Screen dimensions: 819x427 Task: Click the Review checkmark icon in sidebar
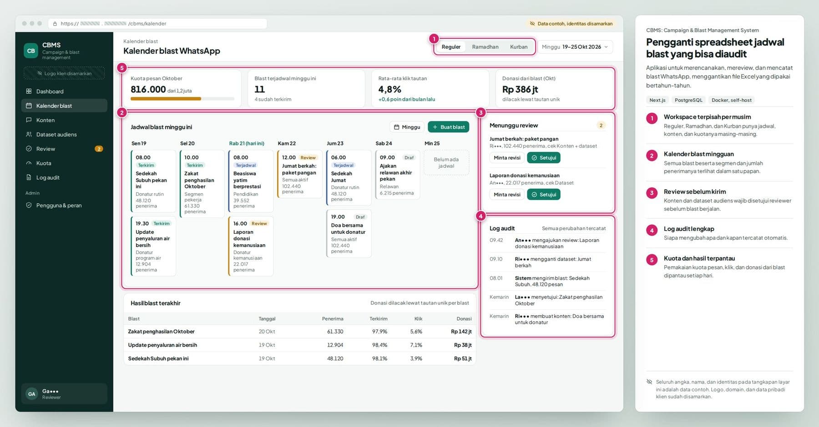29,149
